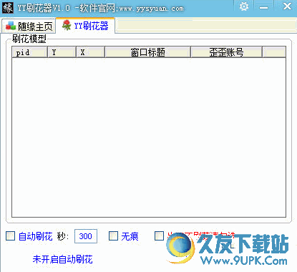Click the rose icon on YY刷花器 tab
The width and height of the screenshot is (297, 272).
[x=67, y=25]
